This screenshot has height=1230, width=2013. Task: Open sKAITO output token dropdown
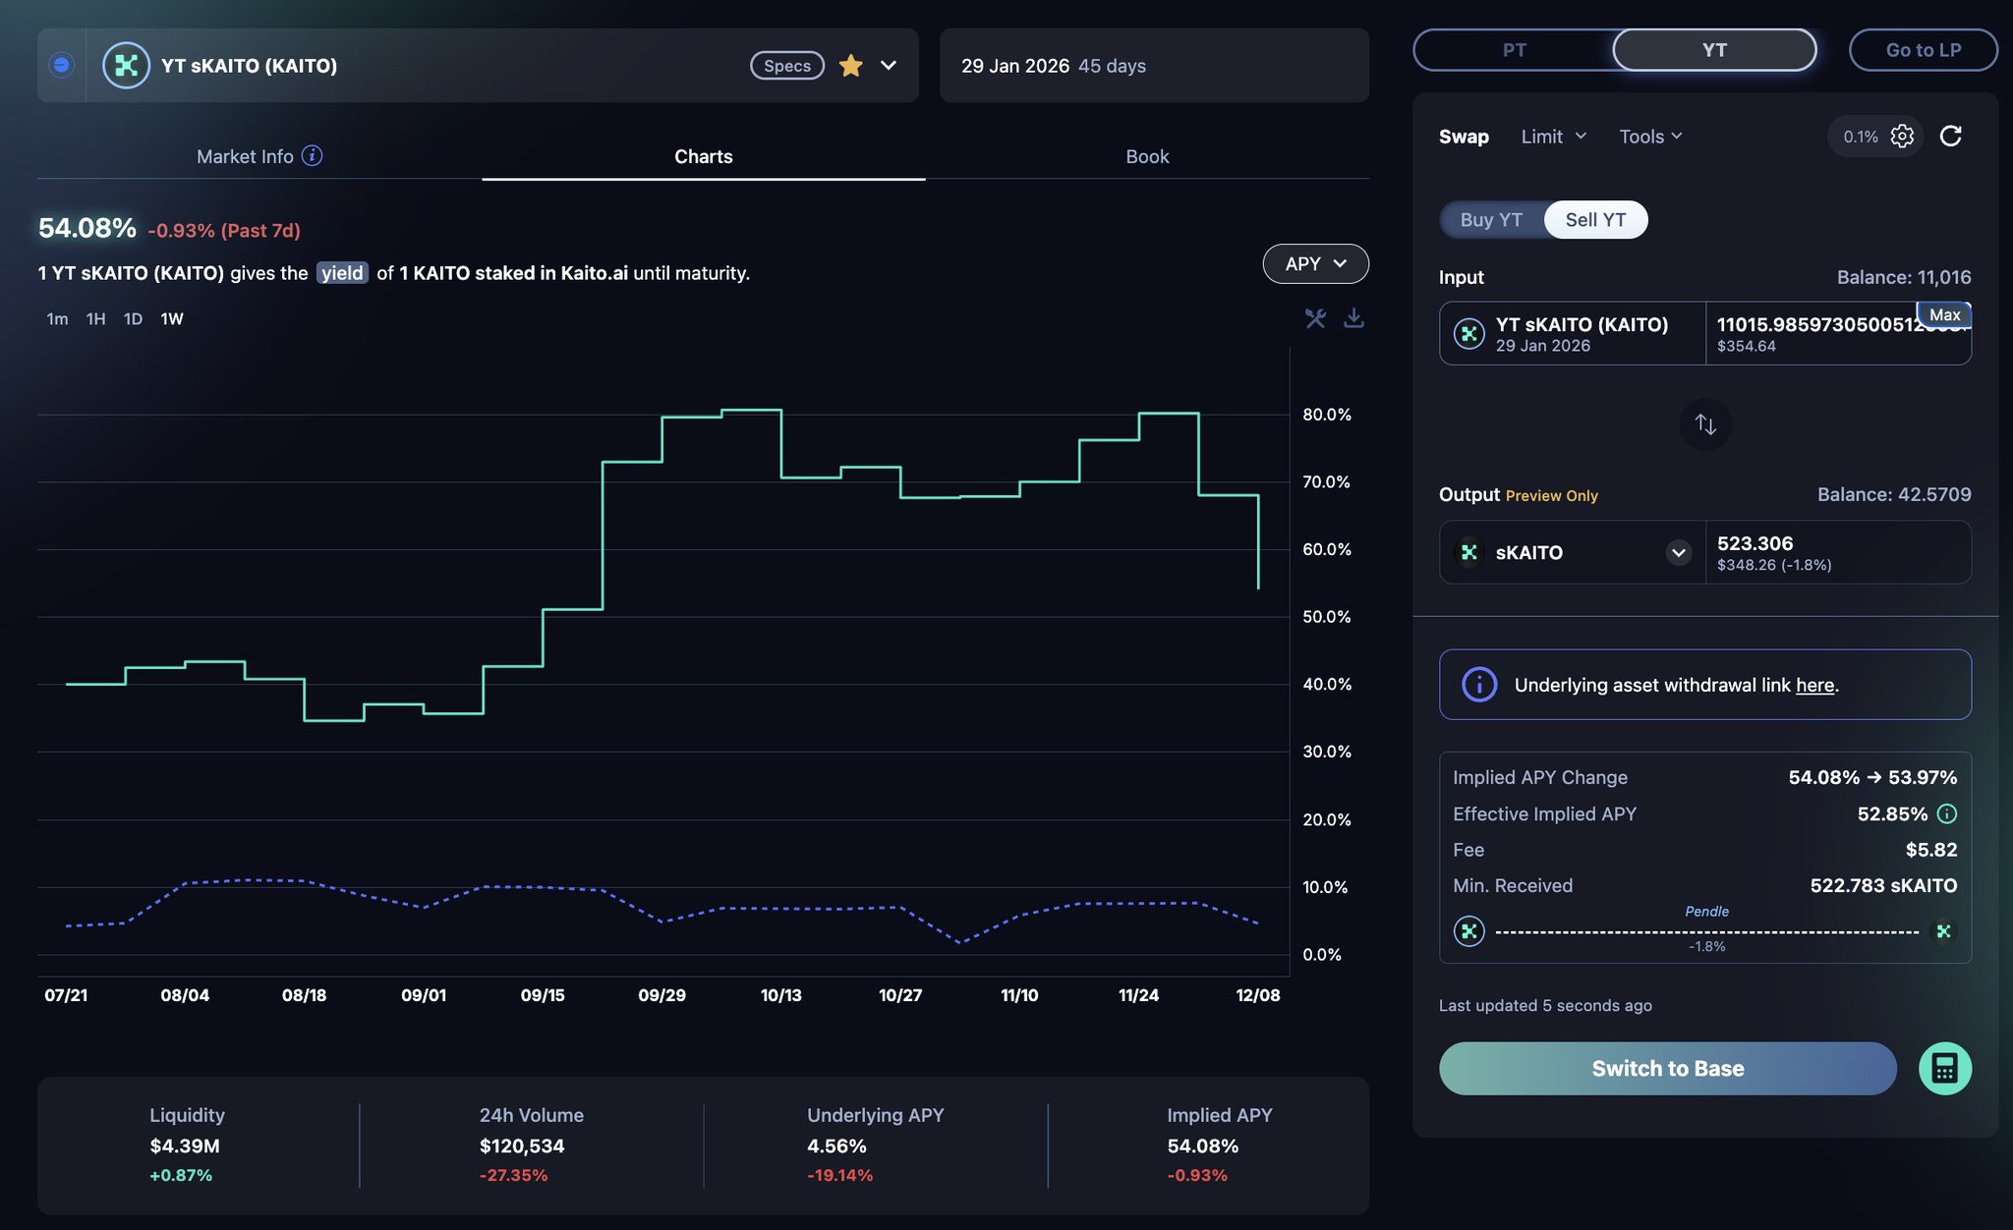(1678, 552)
